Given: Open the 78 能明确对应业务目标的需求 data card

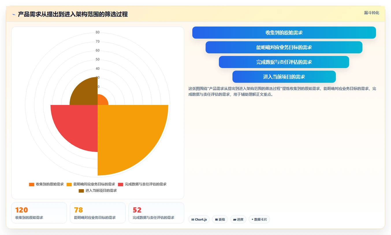Looking at the screenshot, I should 98,213.
